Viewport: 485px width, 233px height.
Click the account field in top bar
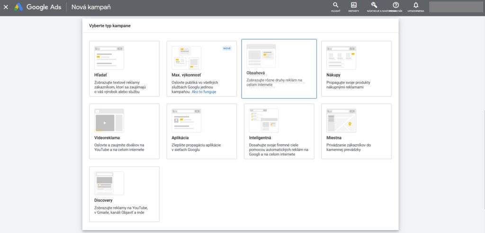[x=456, y=7]
